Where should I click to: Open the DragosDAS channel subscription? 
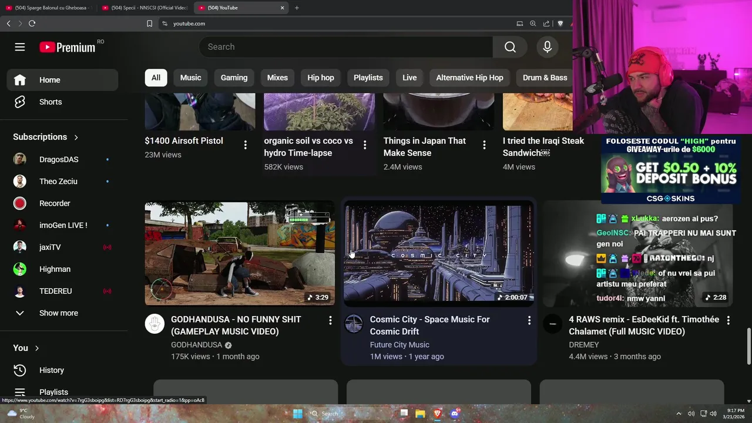pyautogui.click(x=62, y=159)
